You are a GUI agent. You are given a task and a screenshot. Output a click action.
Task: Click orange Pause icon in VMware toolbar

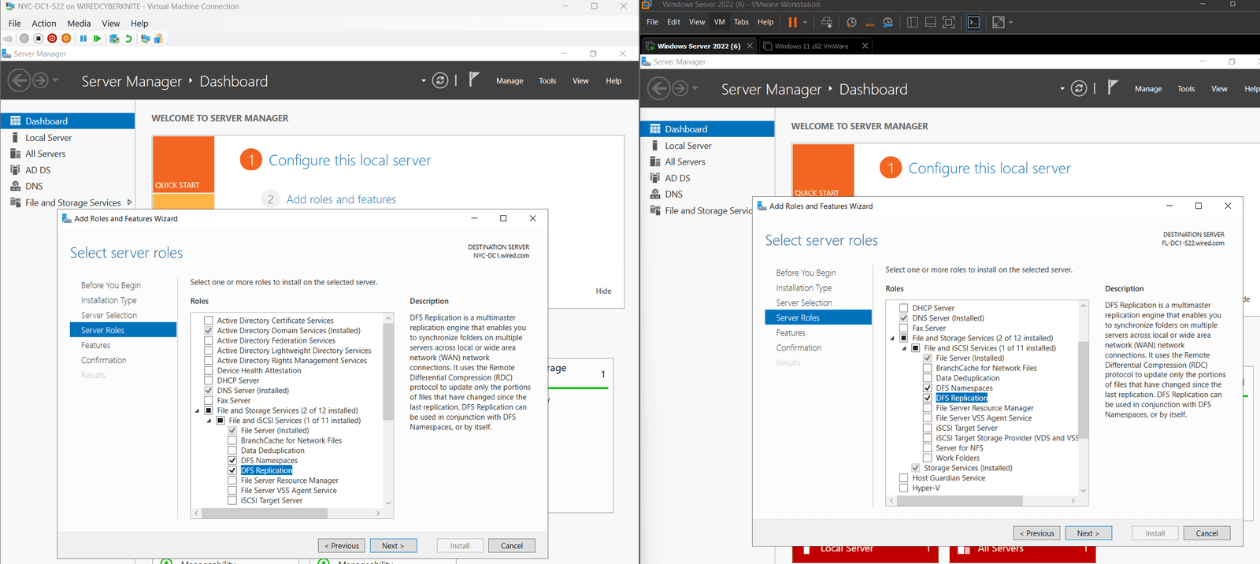pyautogui.click(x=793, y=22)
